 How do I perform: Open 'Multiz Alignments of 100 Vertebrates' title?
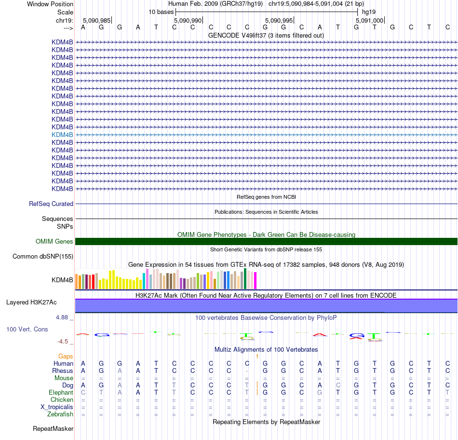coord(266,350)
